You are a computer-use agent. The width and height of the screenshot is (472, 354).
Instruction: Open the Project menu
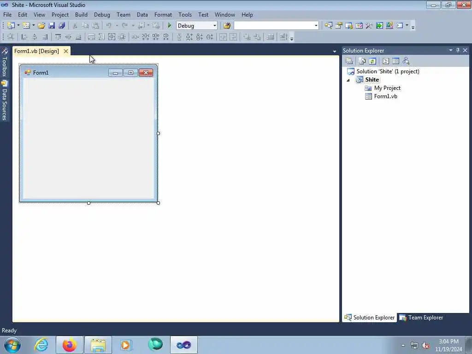(x=60, y=14)
